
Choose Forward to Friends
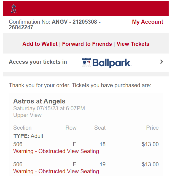(87, 44)
